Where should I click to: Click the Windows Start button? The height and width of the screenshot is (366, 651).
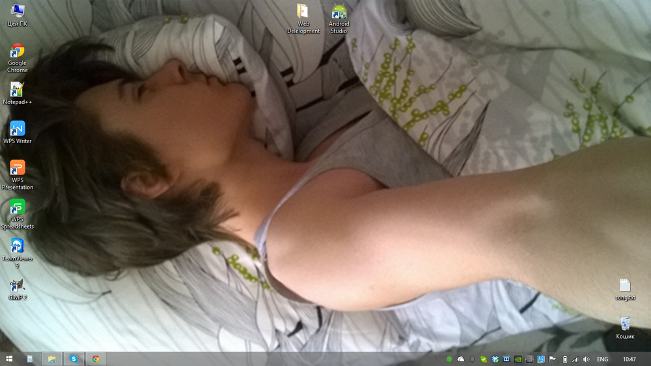click(10, 359)
